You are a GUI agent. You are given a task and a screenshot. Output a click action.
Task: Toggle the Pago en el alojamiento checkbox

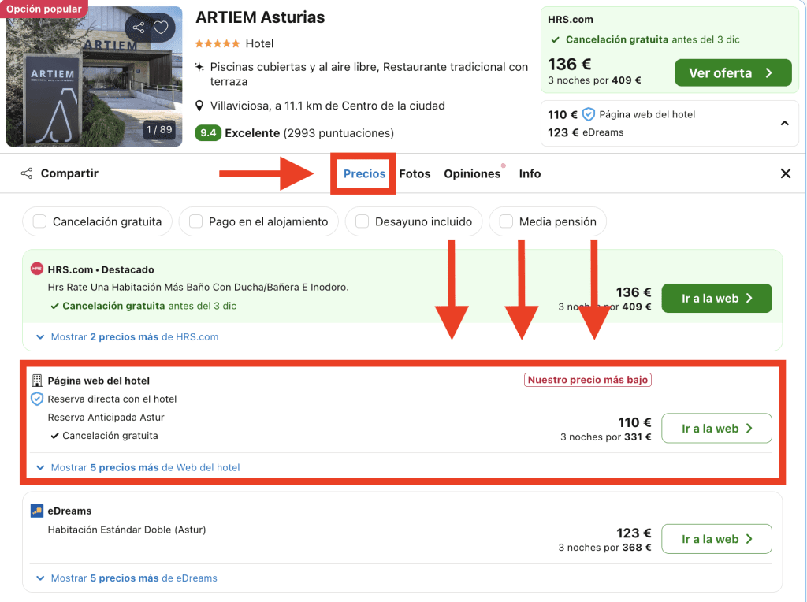195,222
